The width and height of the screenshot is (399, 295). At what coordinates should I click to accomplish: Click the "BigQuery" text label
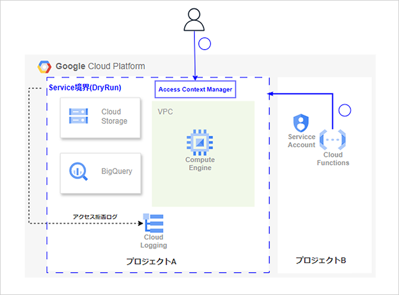pos(117,171)
